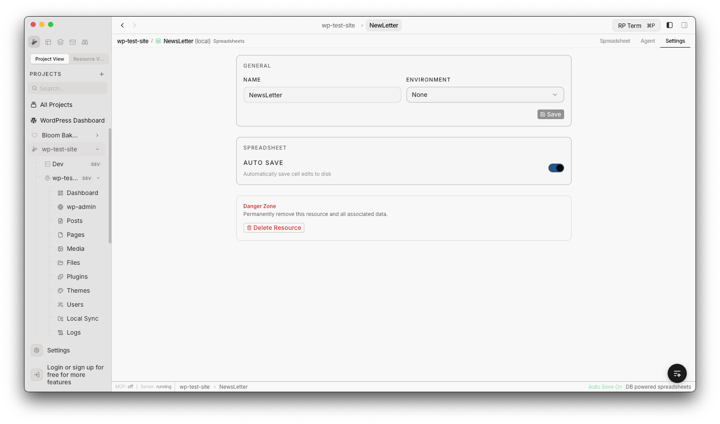Screen dimensions: 720x424
Task: Toggle the left panel visibility icon
Action: coord(669,25)
